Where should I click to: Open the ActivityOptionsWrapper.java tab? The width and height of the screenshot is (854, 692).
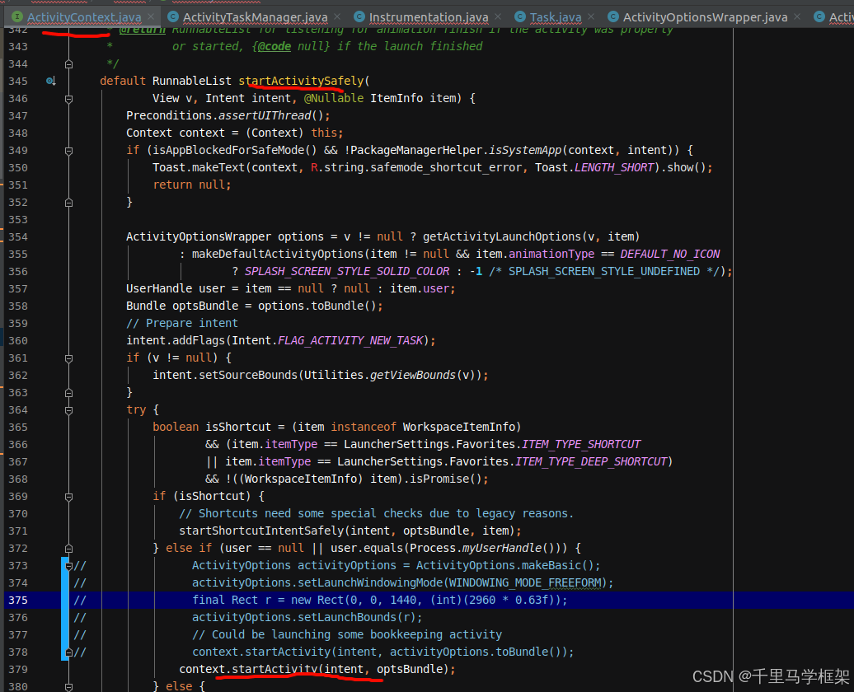coord(705,17)
